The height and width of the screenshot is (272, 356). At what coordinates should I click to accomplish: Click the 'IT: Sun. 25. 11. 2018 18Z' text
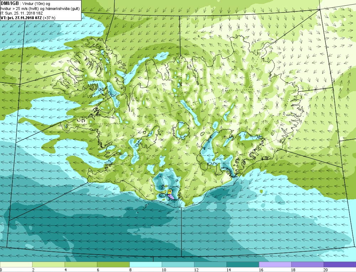22,13
